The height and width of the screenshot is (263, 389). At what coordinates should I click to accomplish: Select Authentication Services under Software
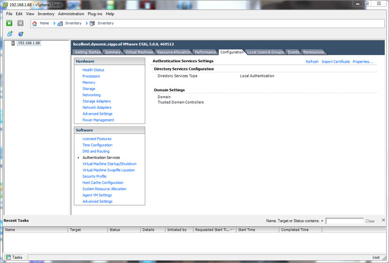[x=101, y=158]
